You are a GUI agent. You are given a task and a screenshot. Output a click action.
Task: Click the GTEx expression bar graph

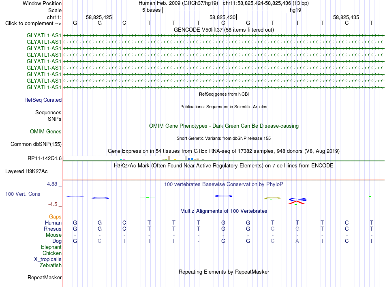pos(139,158)
